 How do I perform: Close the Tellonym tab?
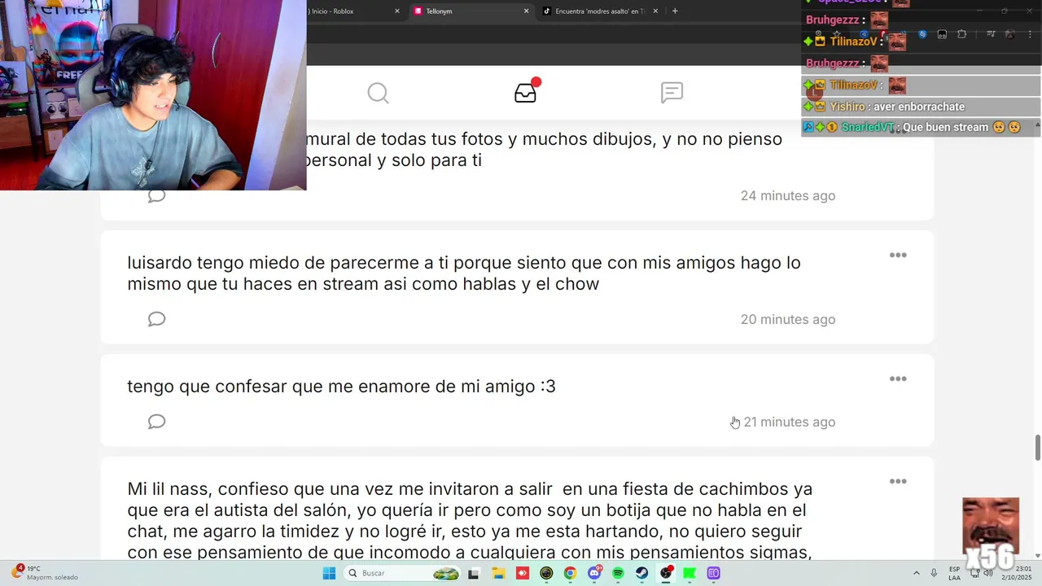click(x=526, y=11)
